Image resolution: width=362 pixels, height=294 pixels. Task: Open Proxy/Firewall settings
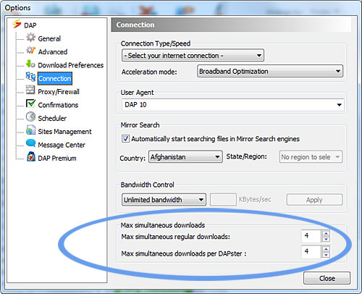pos(59,92)
